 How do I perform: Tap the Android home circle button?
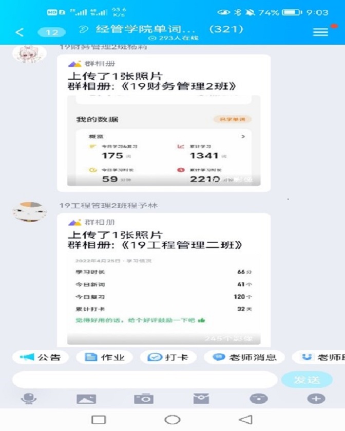[x=172, y=420]
